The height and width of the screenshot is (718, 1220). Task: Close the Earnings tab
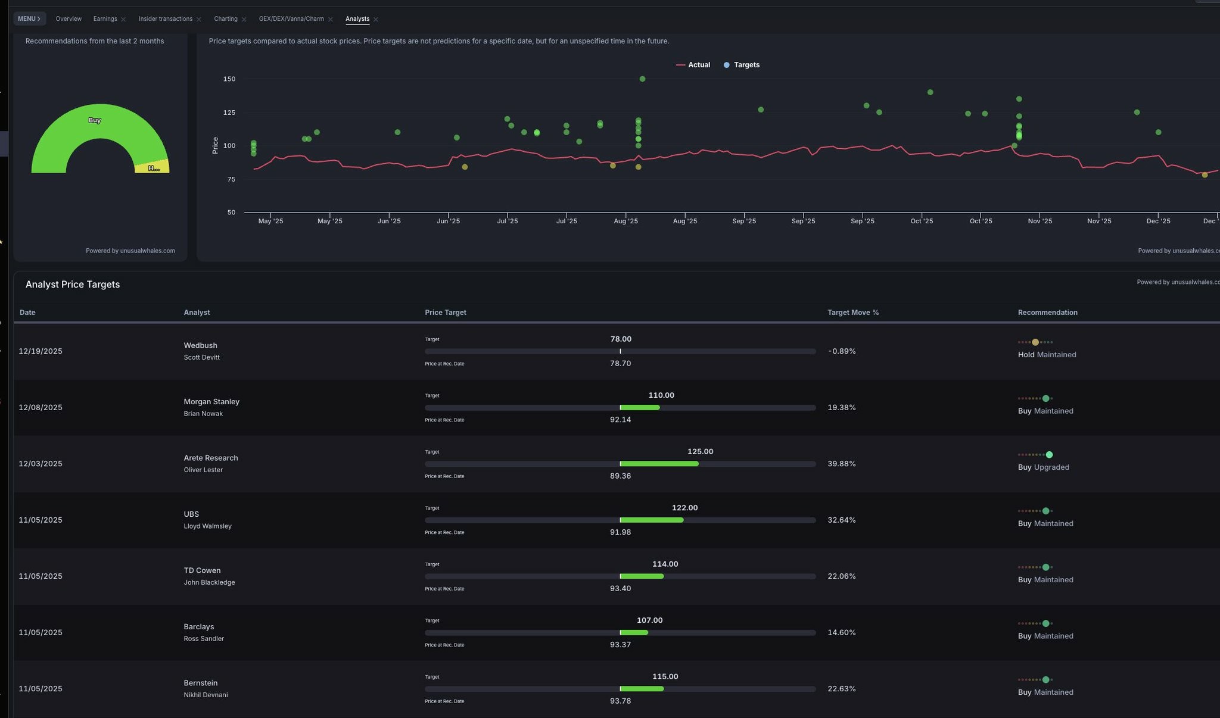click(123, 20)
